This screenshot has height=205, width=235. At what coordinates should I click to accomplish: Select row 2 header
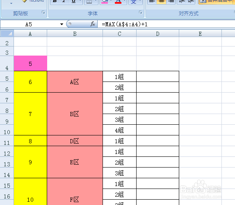[7, 42]
